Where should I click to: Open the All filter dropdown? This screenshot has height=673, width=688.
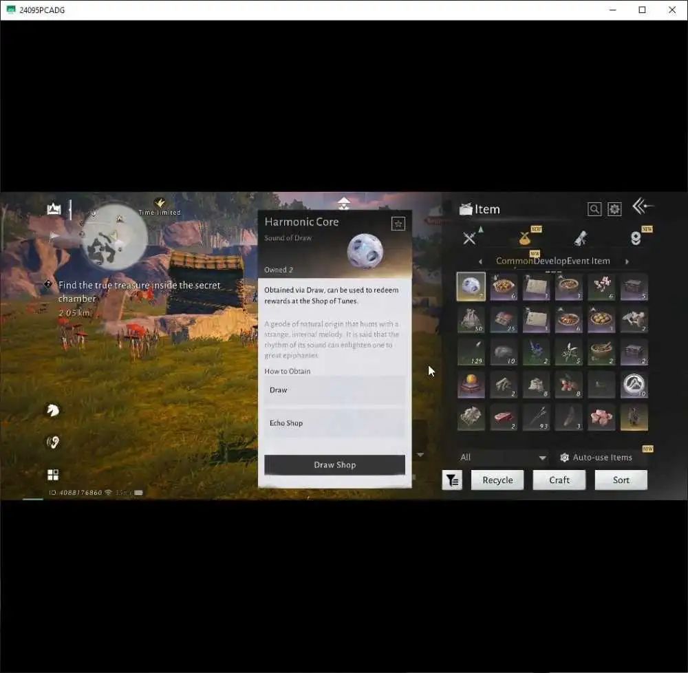(503, 457)
